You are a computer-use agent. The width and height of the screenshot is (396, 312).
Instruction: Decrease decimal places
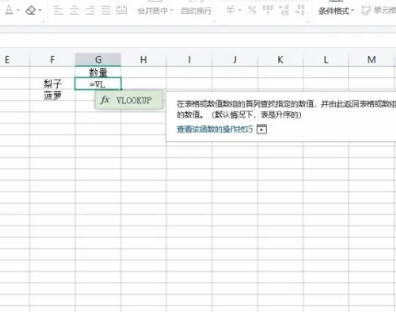(x=300, y=10)
